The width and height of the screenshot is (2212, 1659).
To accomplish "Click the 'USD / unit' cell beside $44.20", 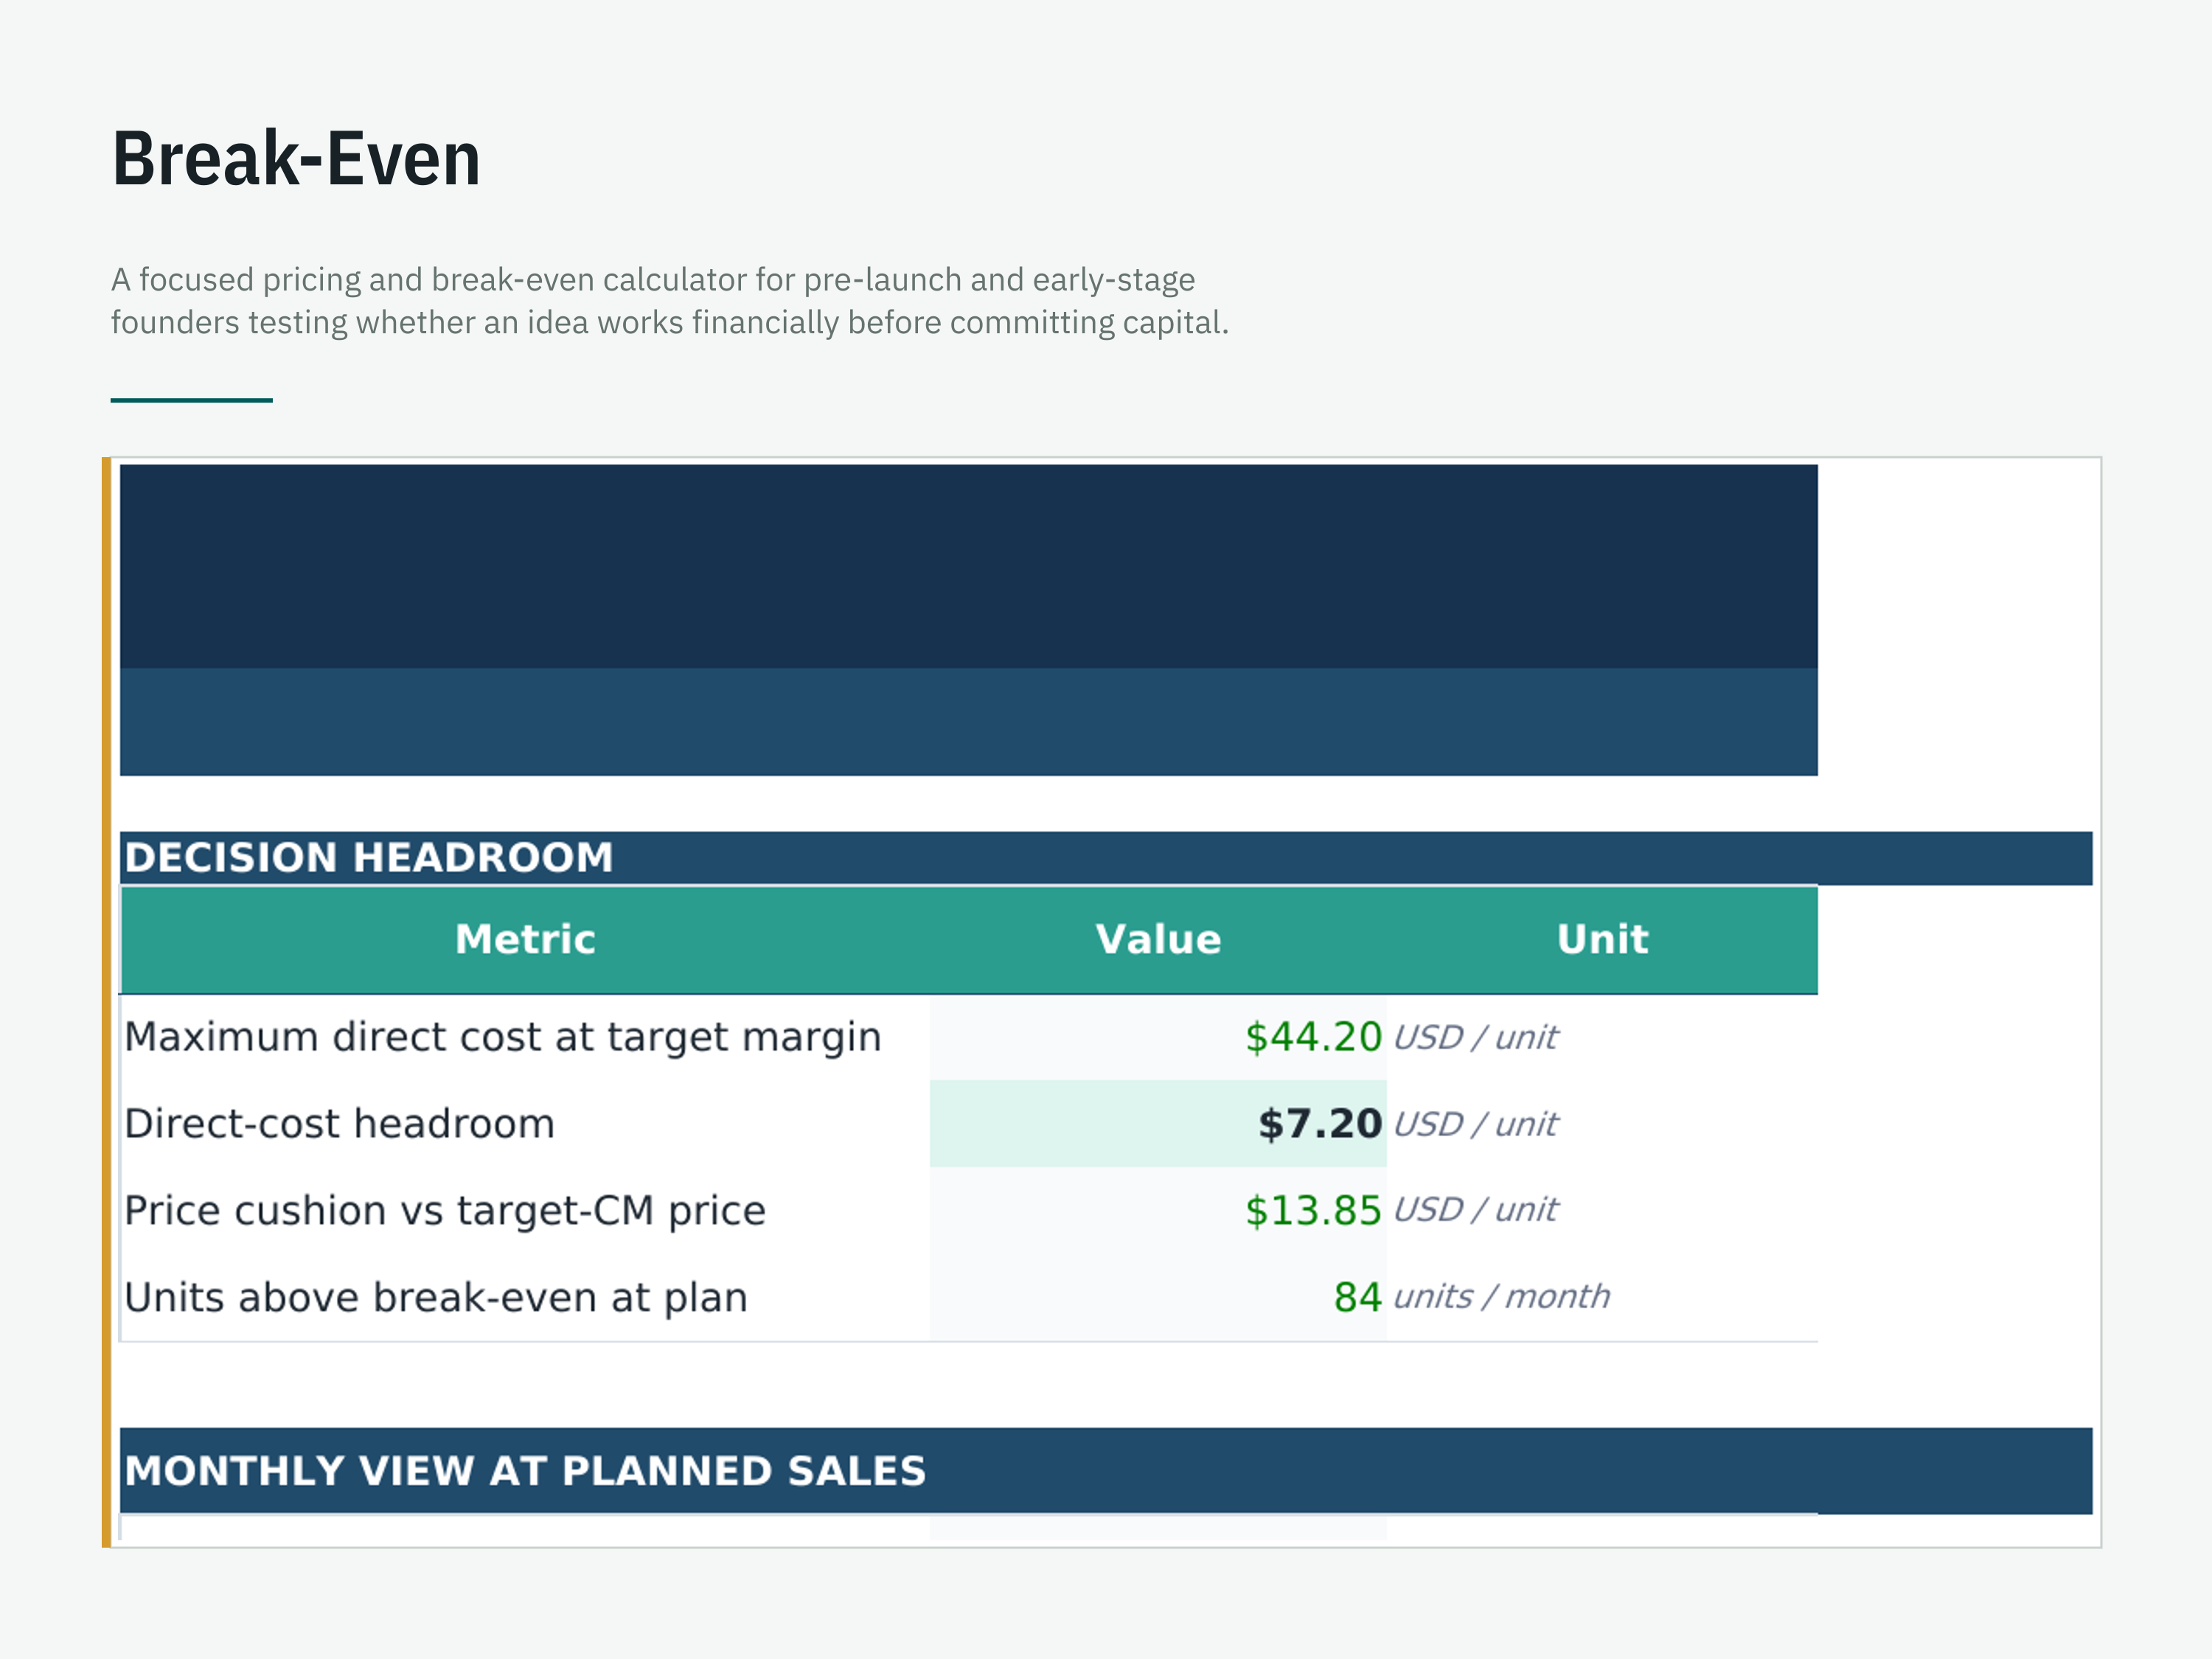I will 1602,1037.
